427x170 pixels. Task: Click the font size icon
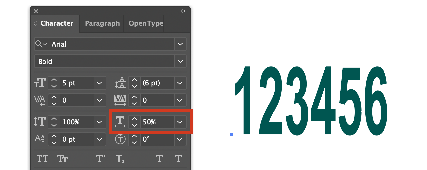click(40, 83)
